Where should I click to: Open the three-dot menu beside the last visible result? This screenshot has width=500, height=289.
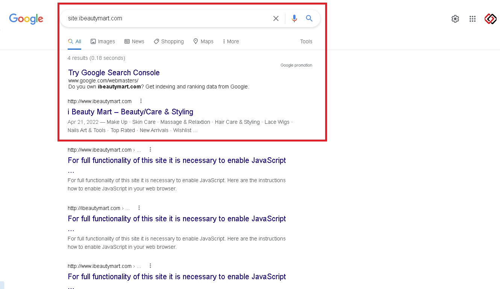[x=150, y=266]
